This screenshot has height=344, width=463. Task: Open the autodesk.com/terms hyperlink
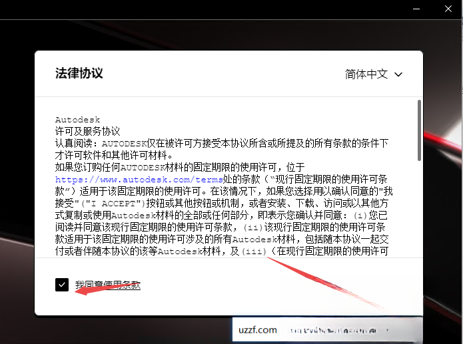click(x=139, y=180)
